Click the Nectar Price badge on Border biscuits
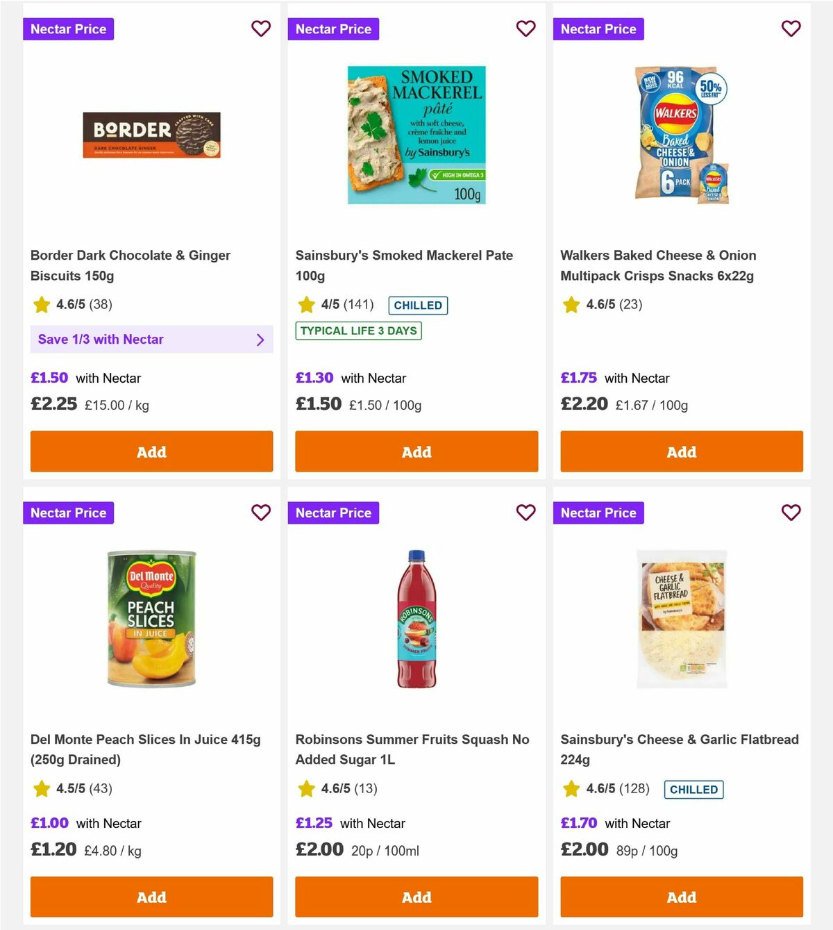Viewport: 833px width, 930px height. [68, 28]
